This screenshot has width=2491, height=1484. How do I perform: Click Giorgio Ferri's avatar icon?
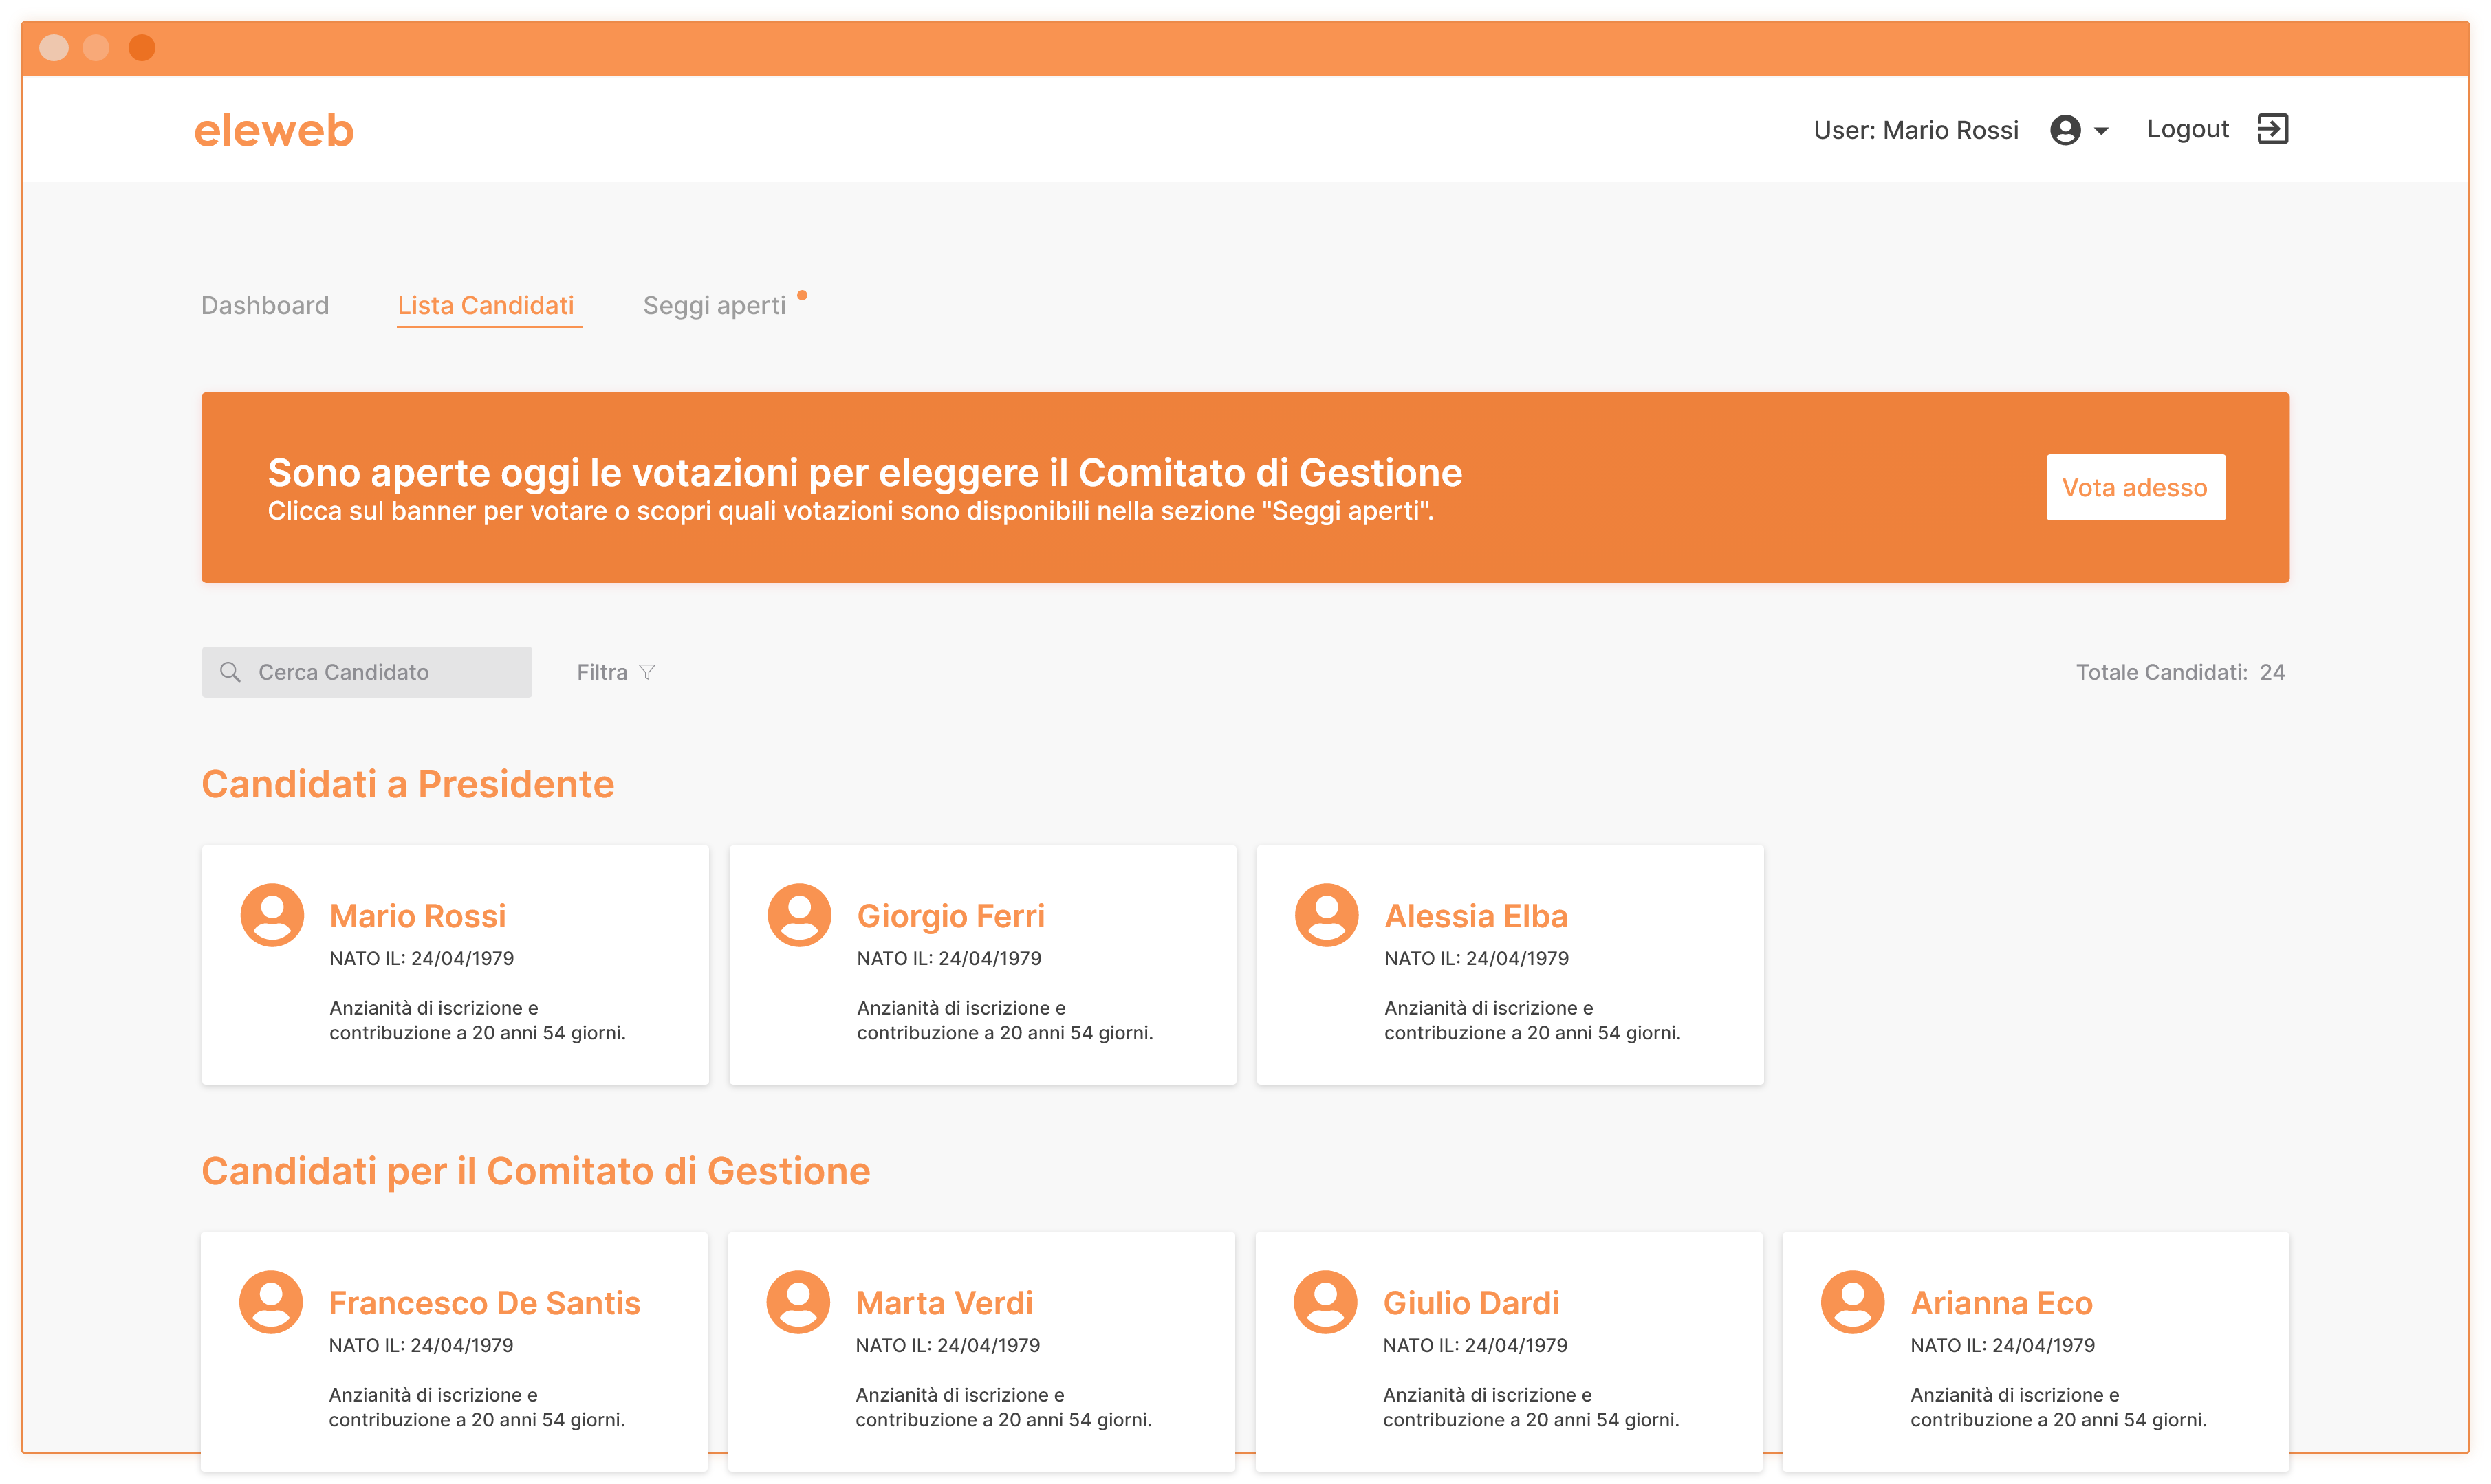coord(799,914)
